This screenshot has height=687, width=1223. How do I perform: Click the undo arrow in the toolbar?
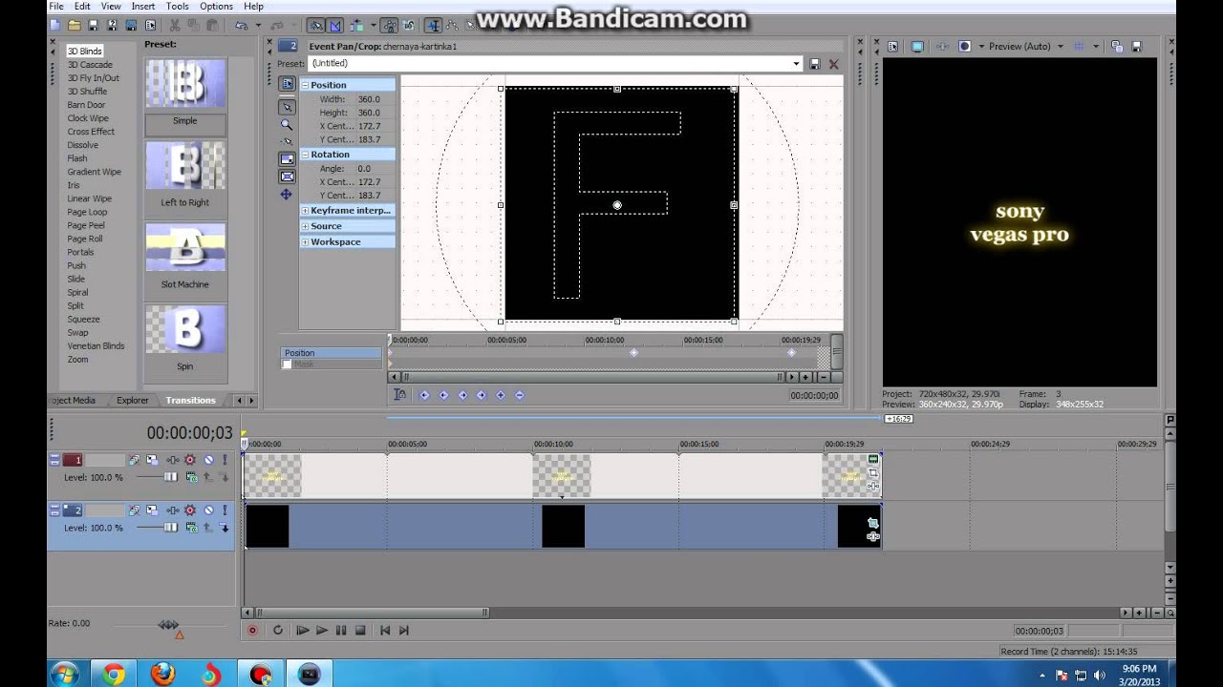tap(242, 26)
